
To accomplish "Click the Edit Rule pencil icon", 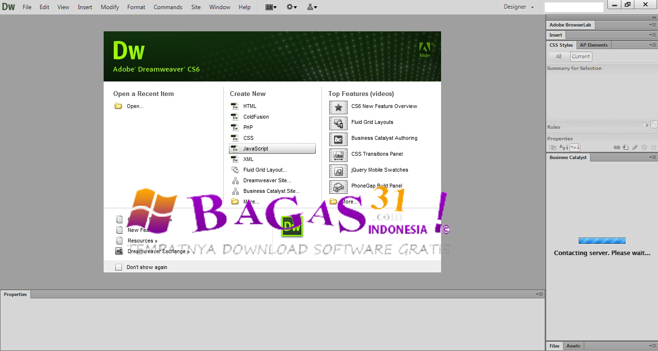I will click(x=635, y=147).
